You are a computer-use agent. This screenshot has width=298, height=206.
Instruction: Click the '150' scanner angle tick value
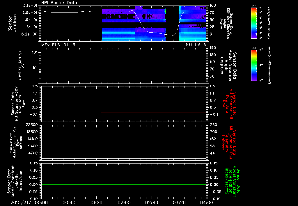[213, 55]
